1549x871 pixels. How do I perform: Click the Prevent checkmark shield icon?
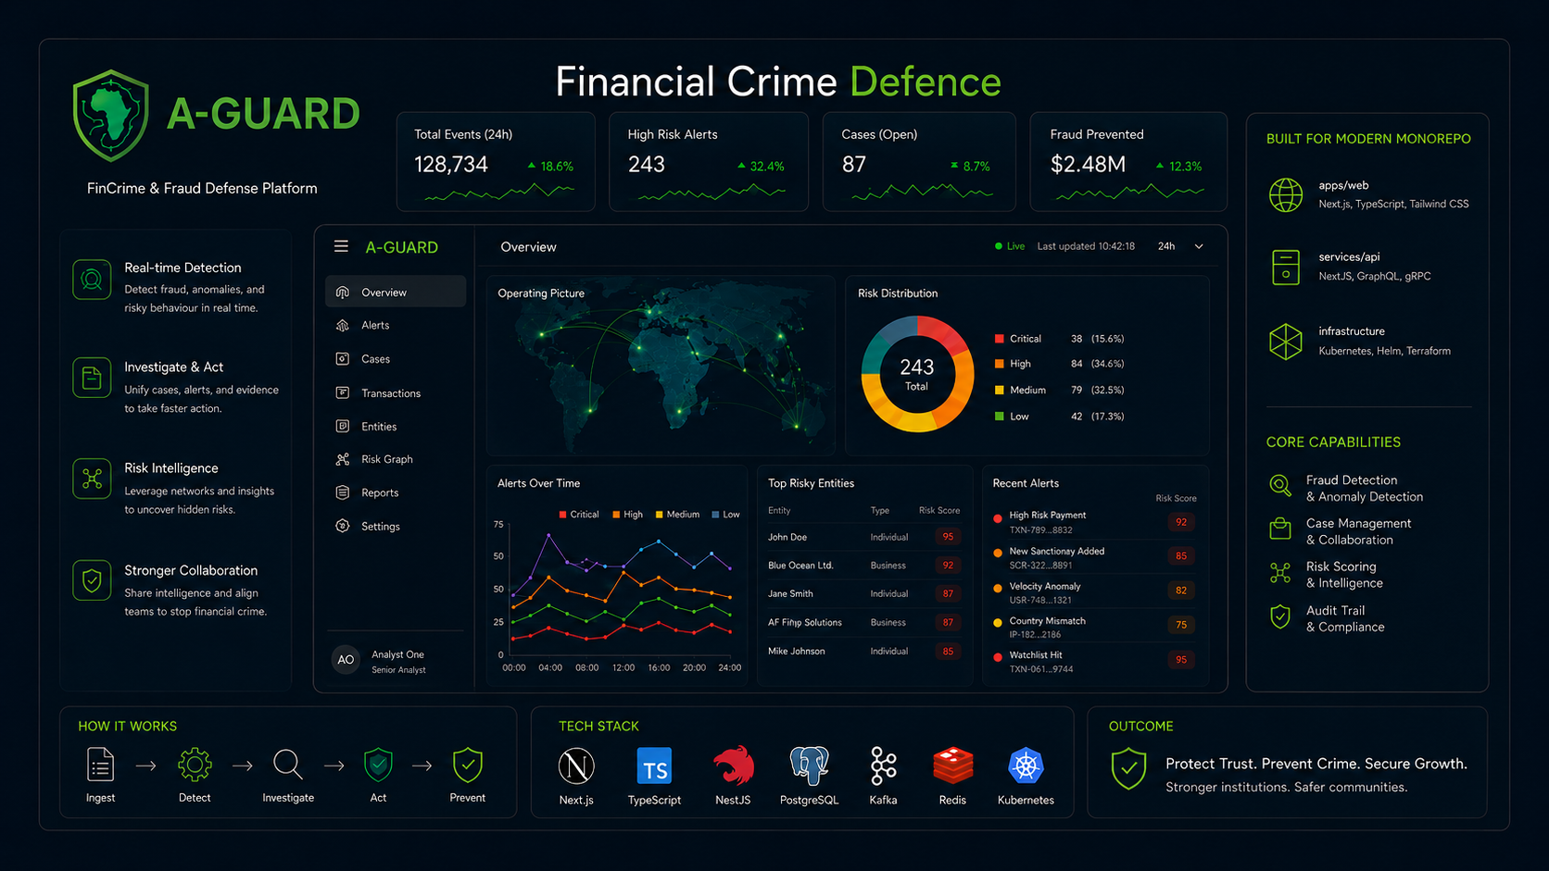pyautogui.click(x=468, y=765)
